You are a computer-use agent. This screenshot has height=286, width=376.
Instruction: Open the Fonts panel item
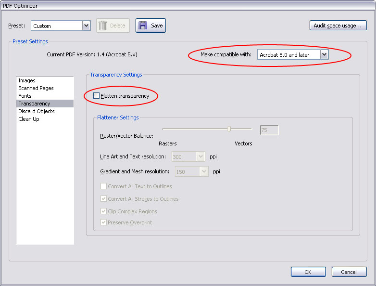click(45, 96)
